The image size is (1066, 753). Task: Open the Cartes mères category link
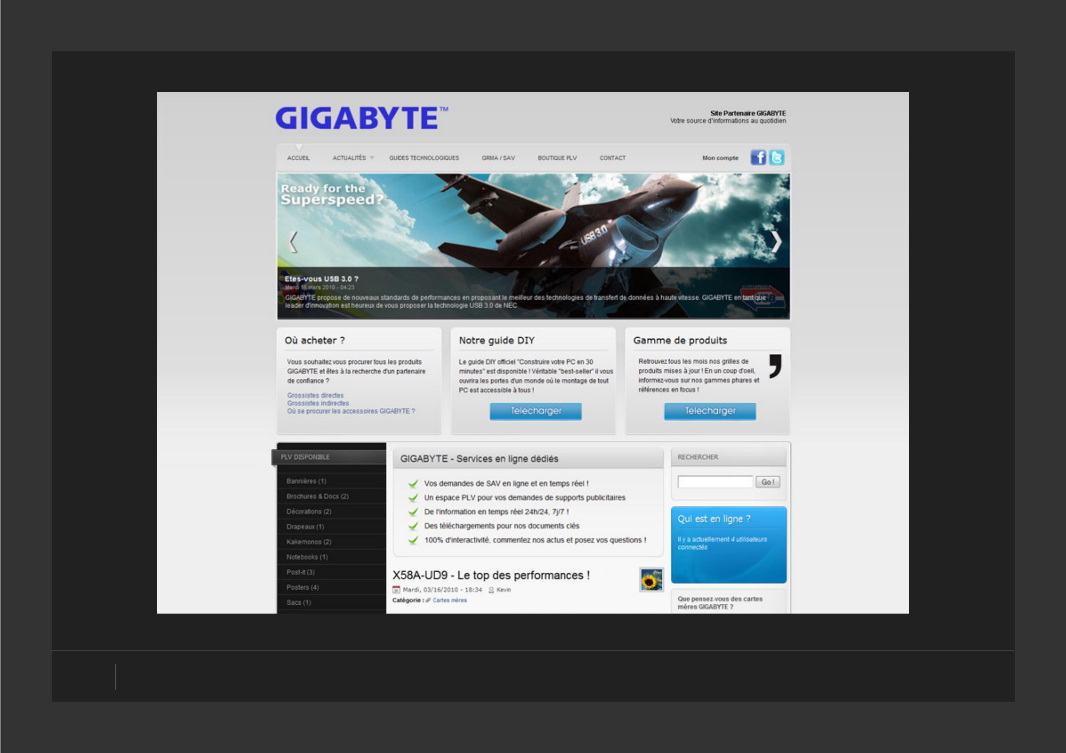[x=449, y=600]
